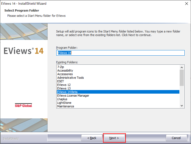Select the Lhaplus folder

pos(118,99)
